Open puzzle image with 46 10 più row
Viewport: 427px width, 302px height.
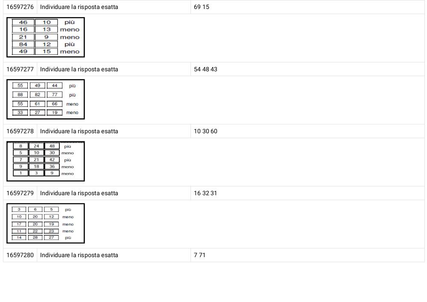pyautogui.click(x=46, y=37)
